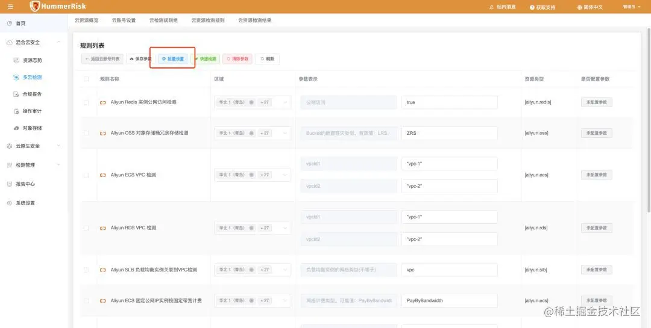Screen dimensions: 651x328
Task: Click link icon beside Aliyun ECS VPC 检测
Action: click(102, 175)
